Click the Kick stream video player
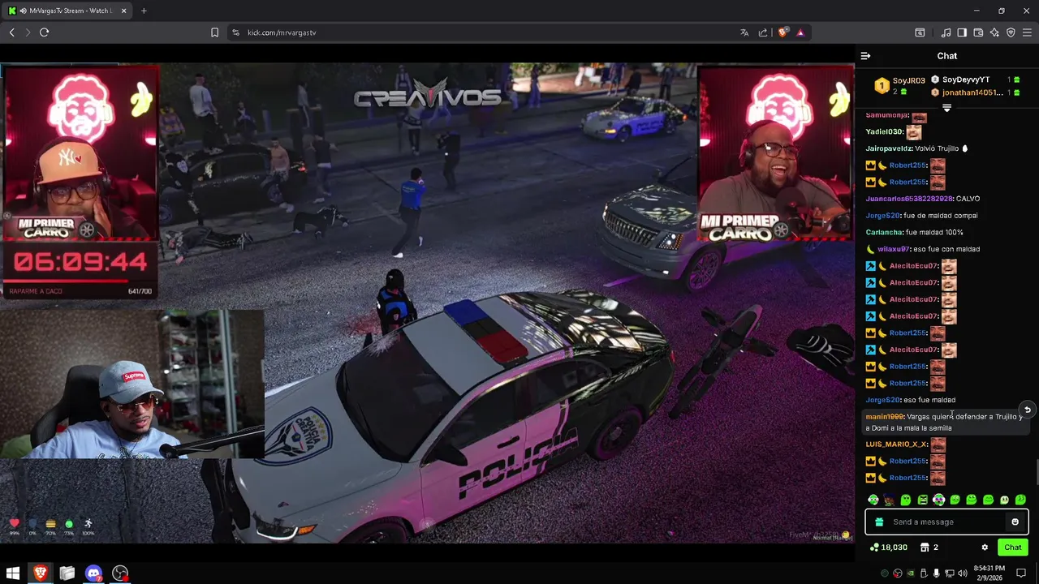This screenshot has width=1039, height=584. [427, 303]
